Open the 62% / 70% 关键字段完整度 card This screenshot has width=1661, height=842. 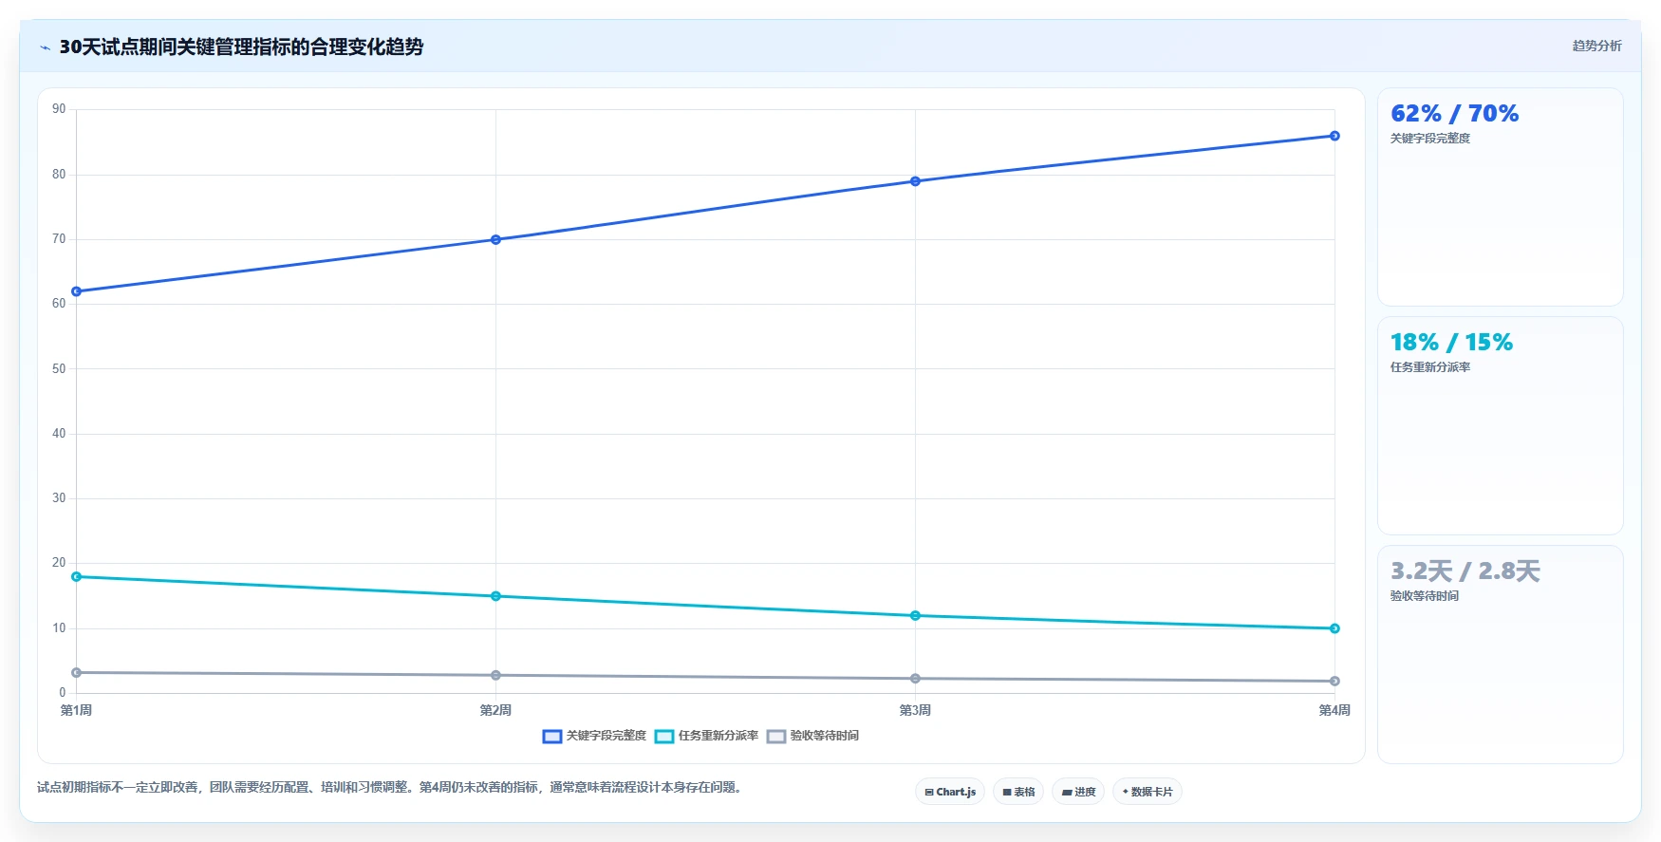[1500, 197]
